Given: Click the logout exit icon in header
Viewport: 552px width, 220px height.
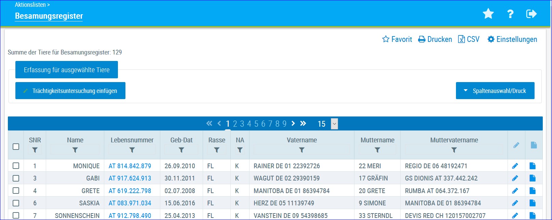Looking at the screenshot, I should pos(531,14).
